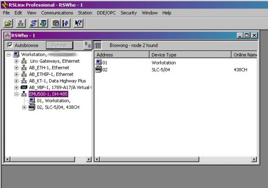The height and width of the screenshot is (188, 268).
Task: Click AB_ETH-1 network icon
Action: tap(24, 68)
